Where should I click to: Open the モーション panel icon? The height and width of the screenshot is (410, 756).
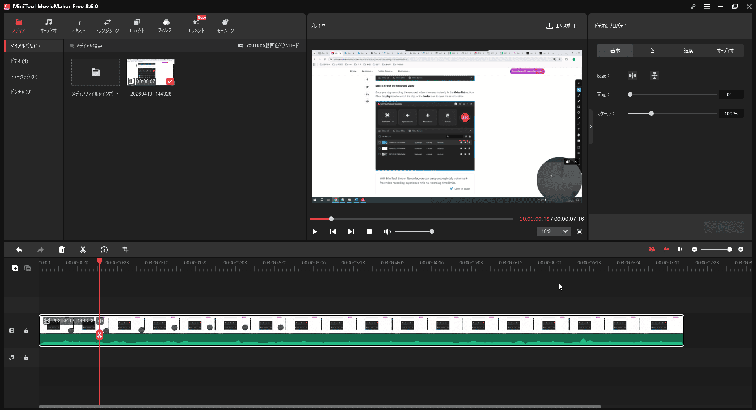225,25
